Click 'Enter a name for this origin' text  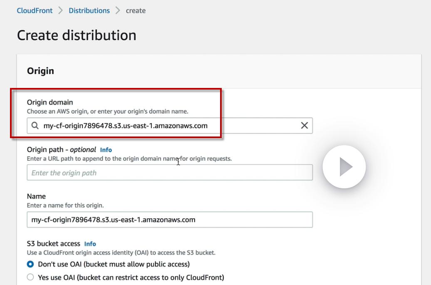click(65, 205)
